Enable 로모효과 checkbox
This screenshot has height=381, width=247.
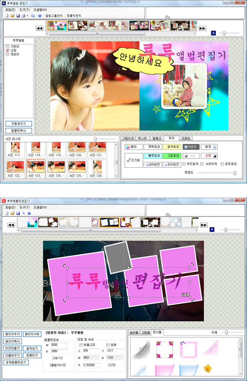coord(222,164)
